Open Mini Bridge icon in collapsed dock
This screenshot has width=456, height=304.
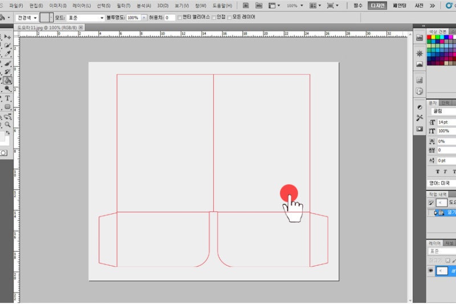(420, 38)
